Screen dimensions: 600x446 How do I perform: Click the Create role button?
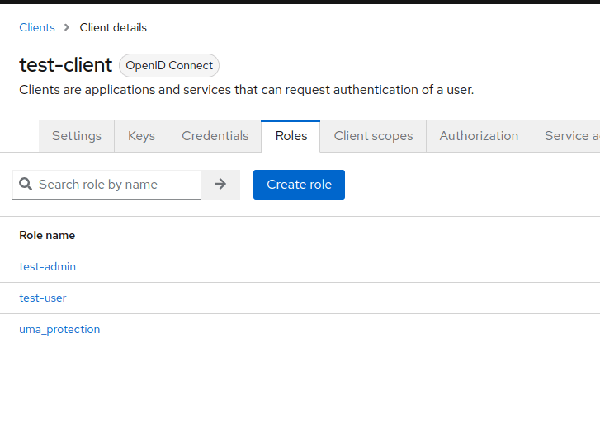pos(299,185)
